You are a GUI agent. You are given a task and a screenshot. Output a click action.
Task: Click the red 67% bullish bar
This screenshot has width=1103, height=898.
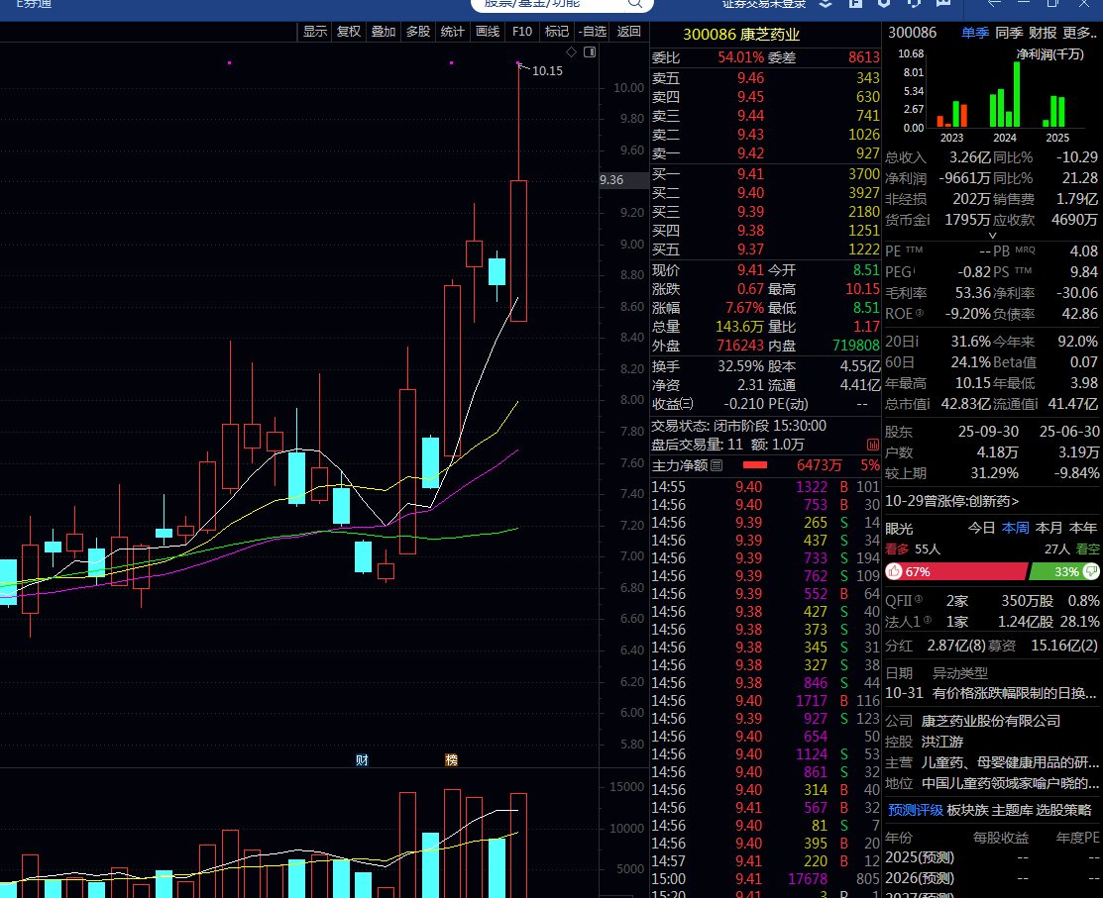956,571
